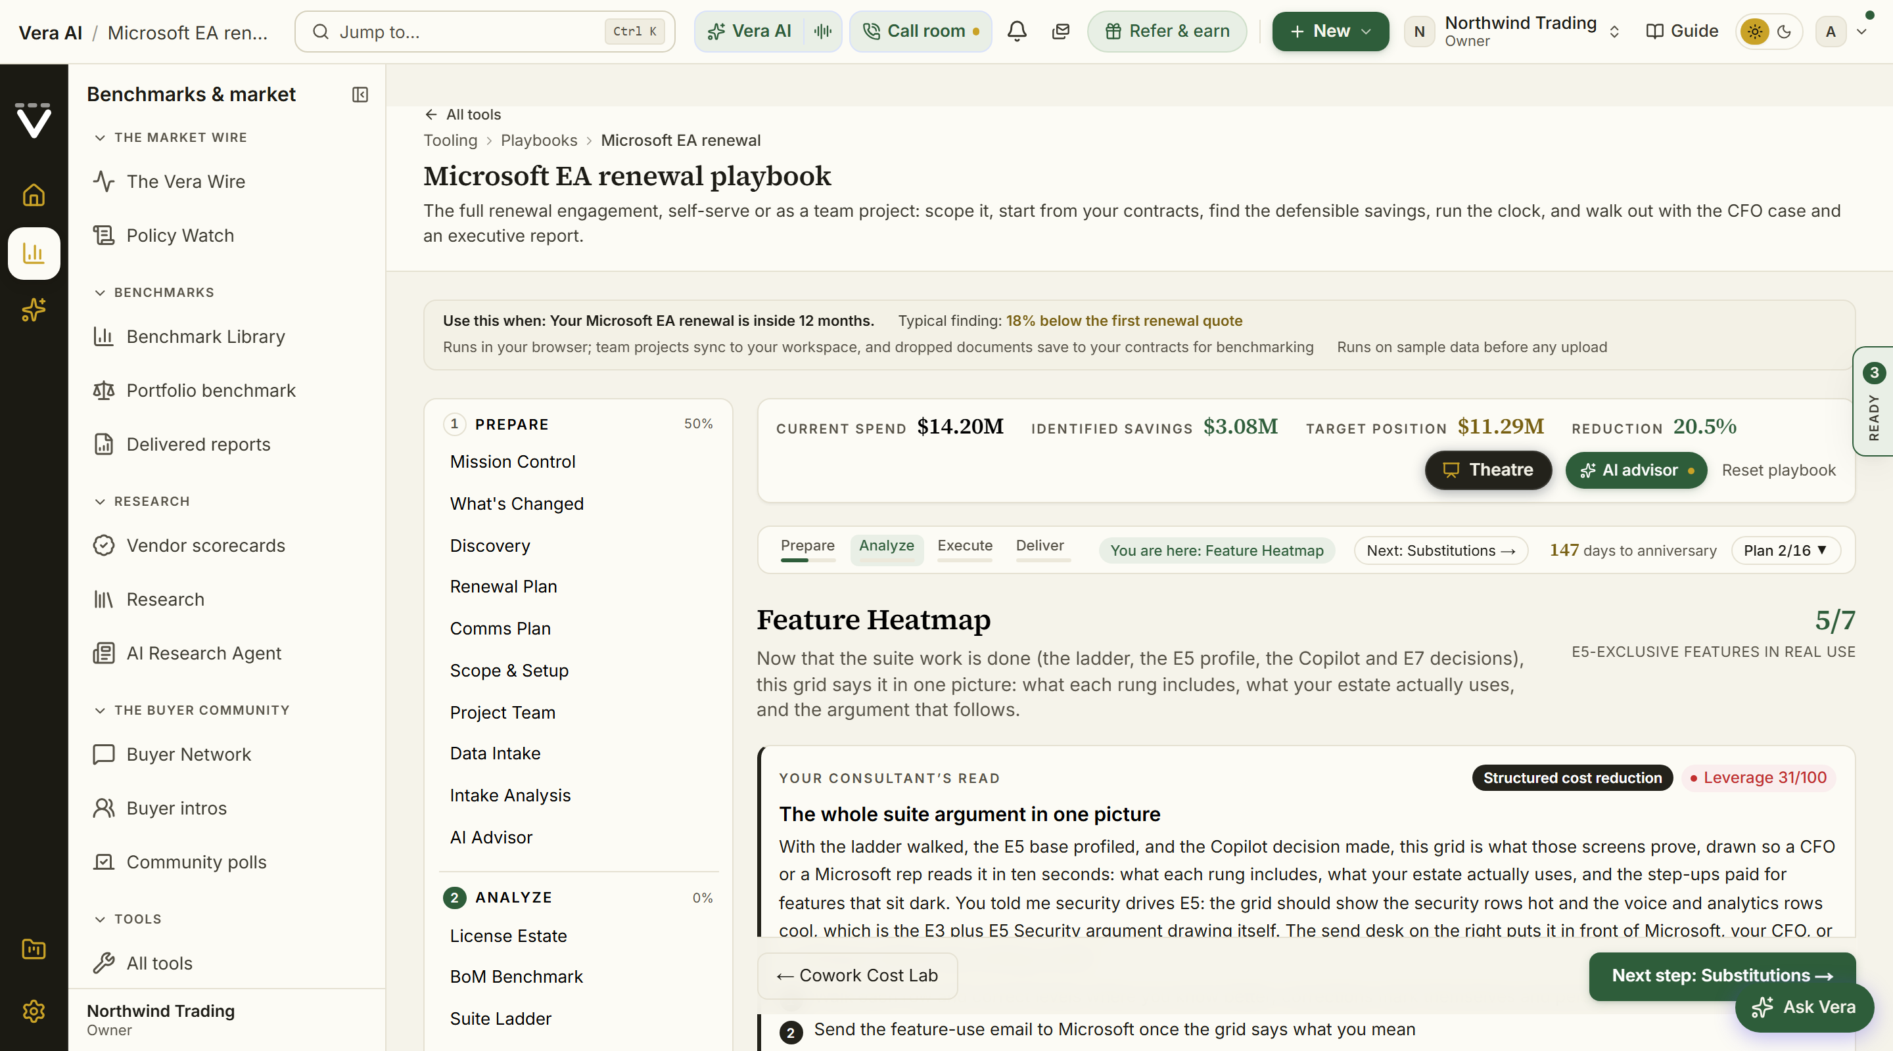Click the A user avatar
The image size is (1893, 1051).
coord(1831,32)
